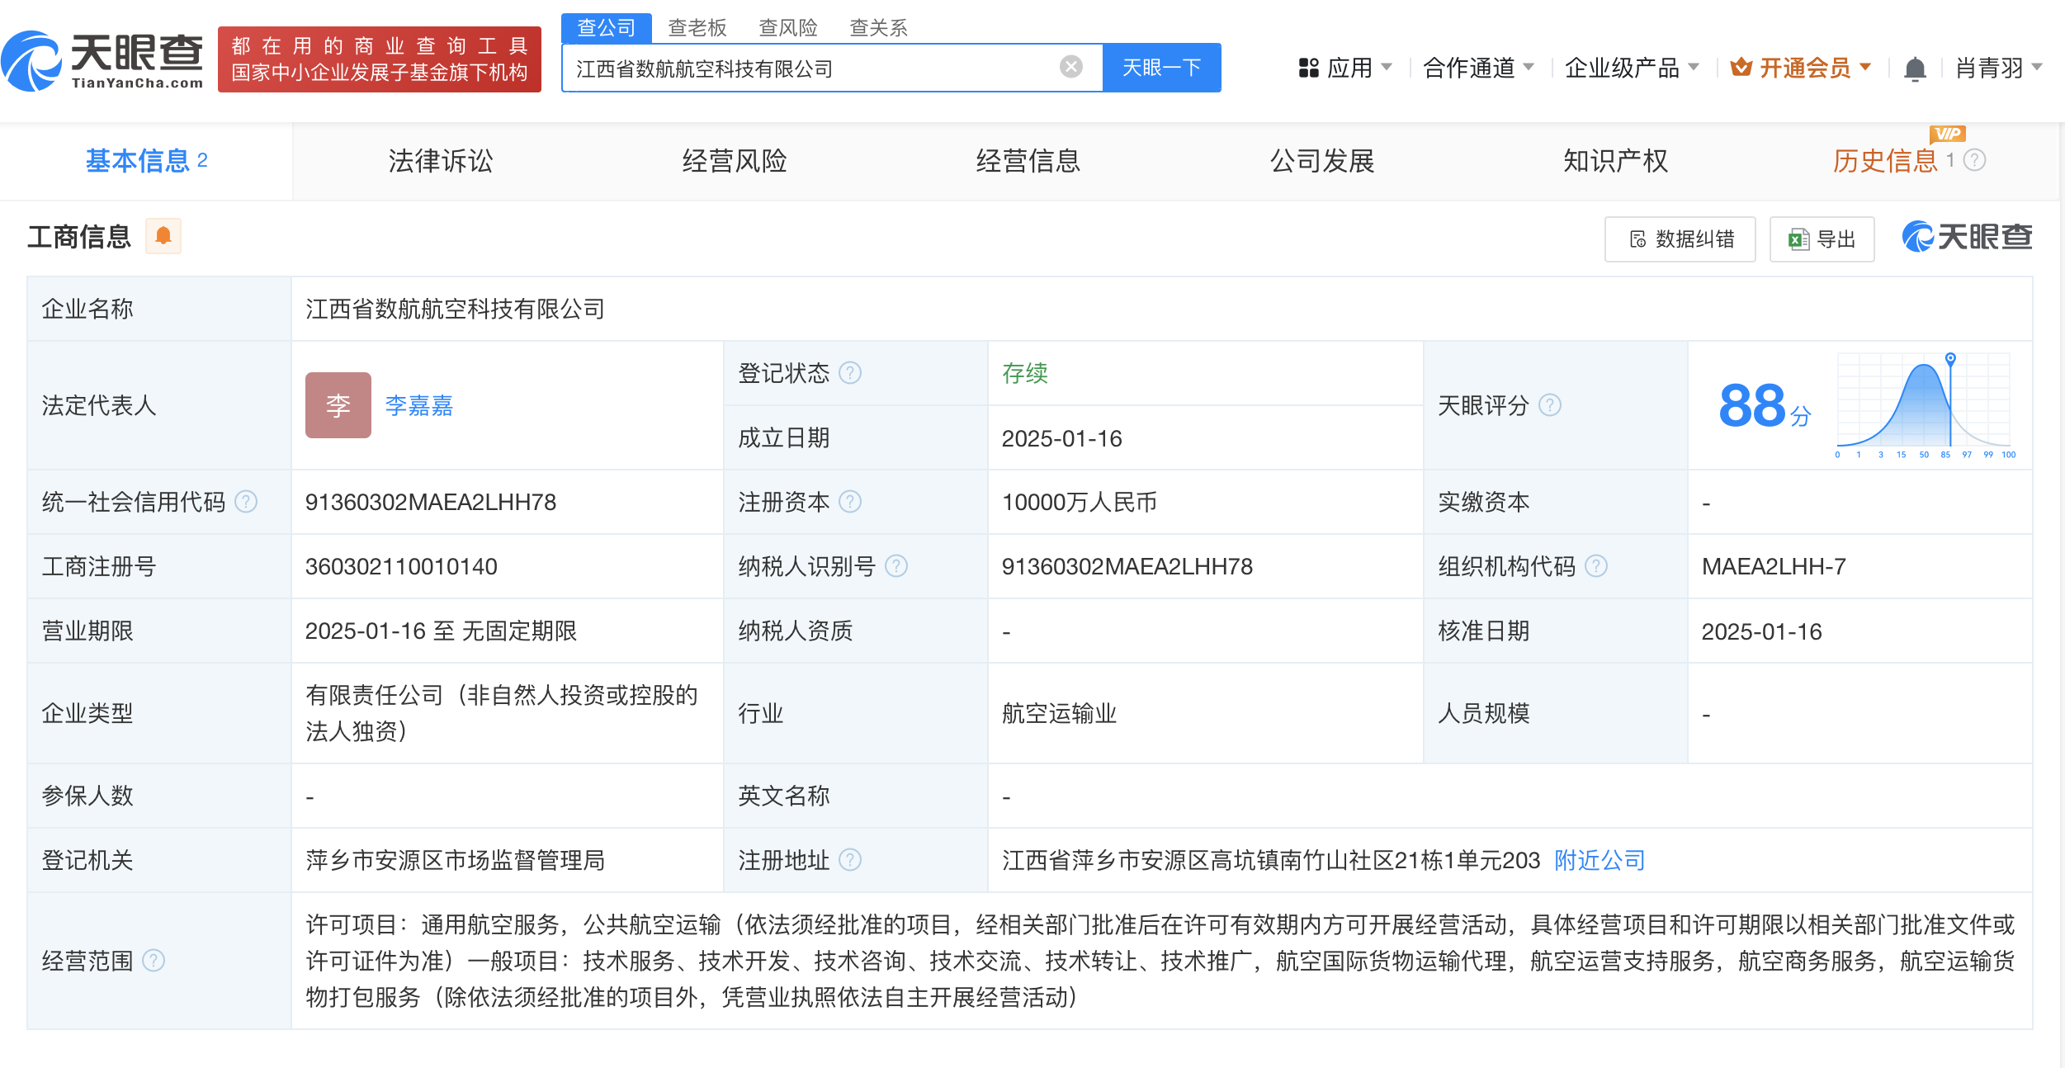Click the help icon beside 注册地址
Screen dimensions: 2065x1068
[x=850, y=860]
